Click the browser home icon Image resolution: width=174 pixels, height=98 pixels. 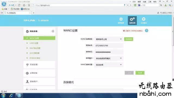coord(24,5)
